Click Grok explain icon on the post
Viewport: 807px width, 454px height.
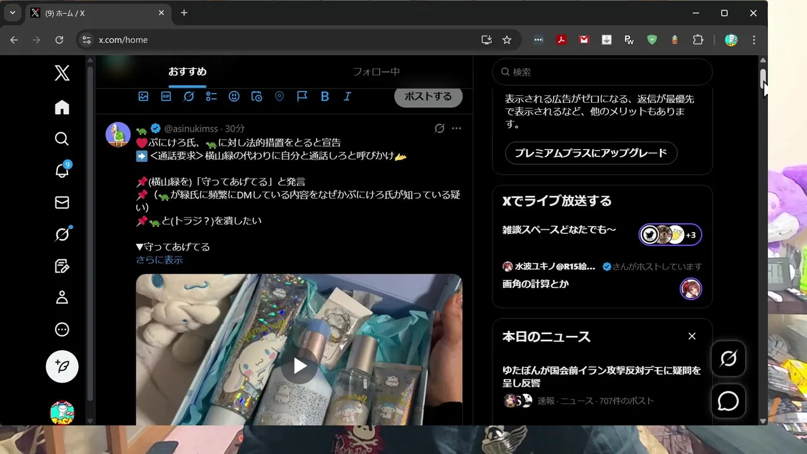439,129
